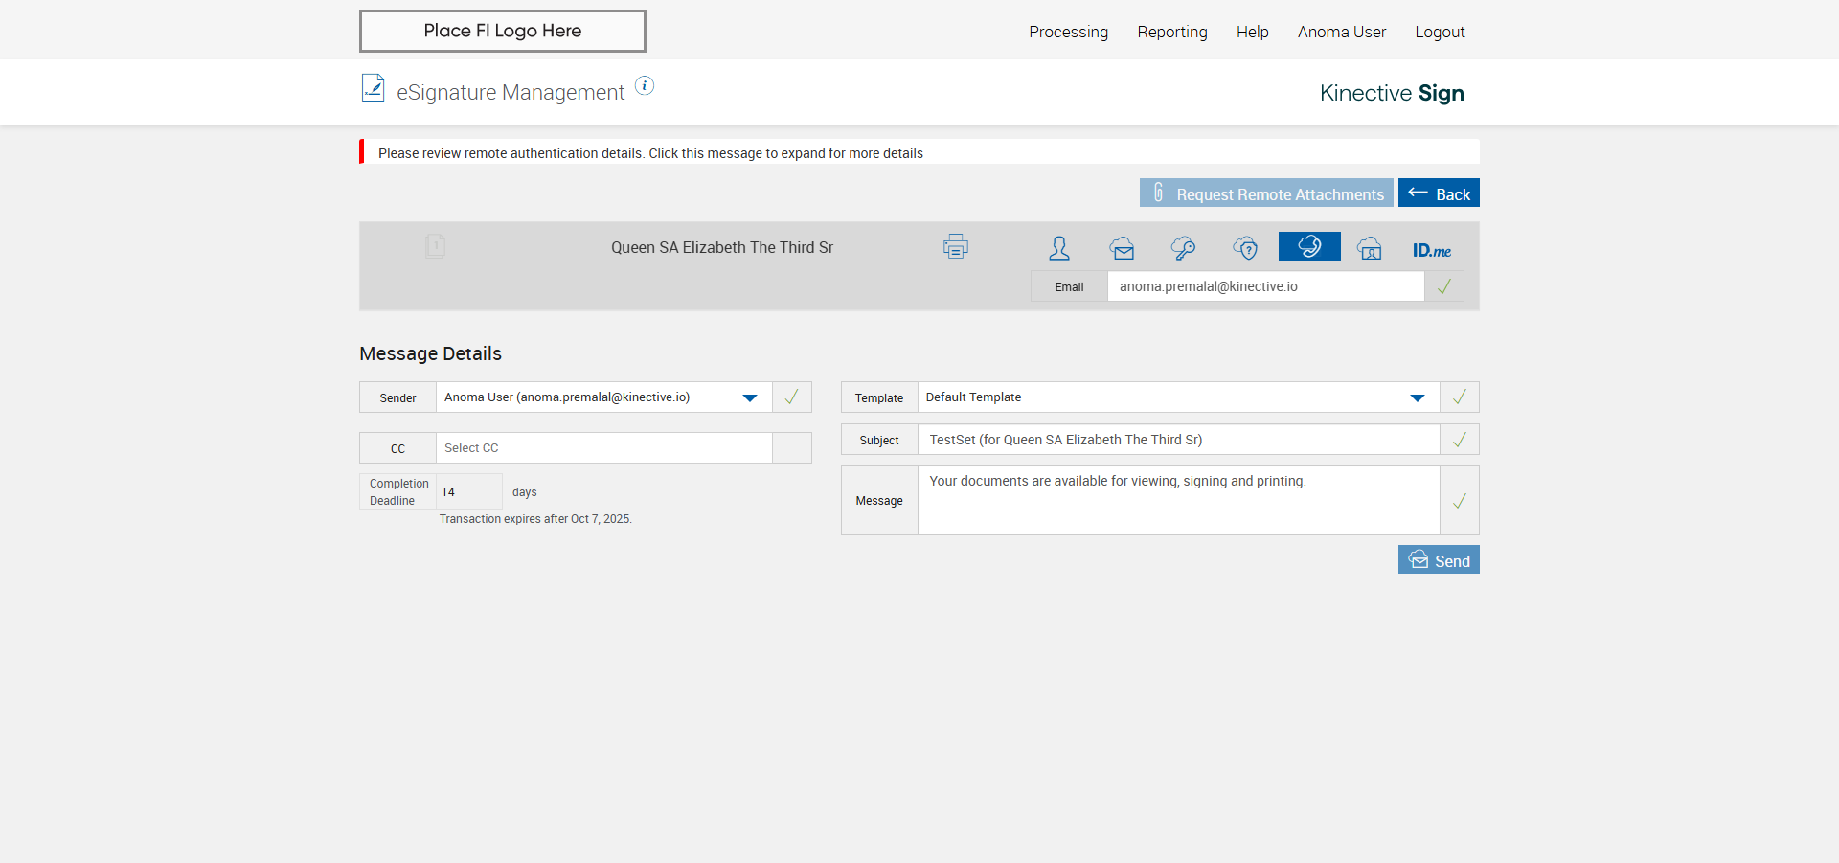Select the in-person signer silhouette icon

tap(1058, 248)
